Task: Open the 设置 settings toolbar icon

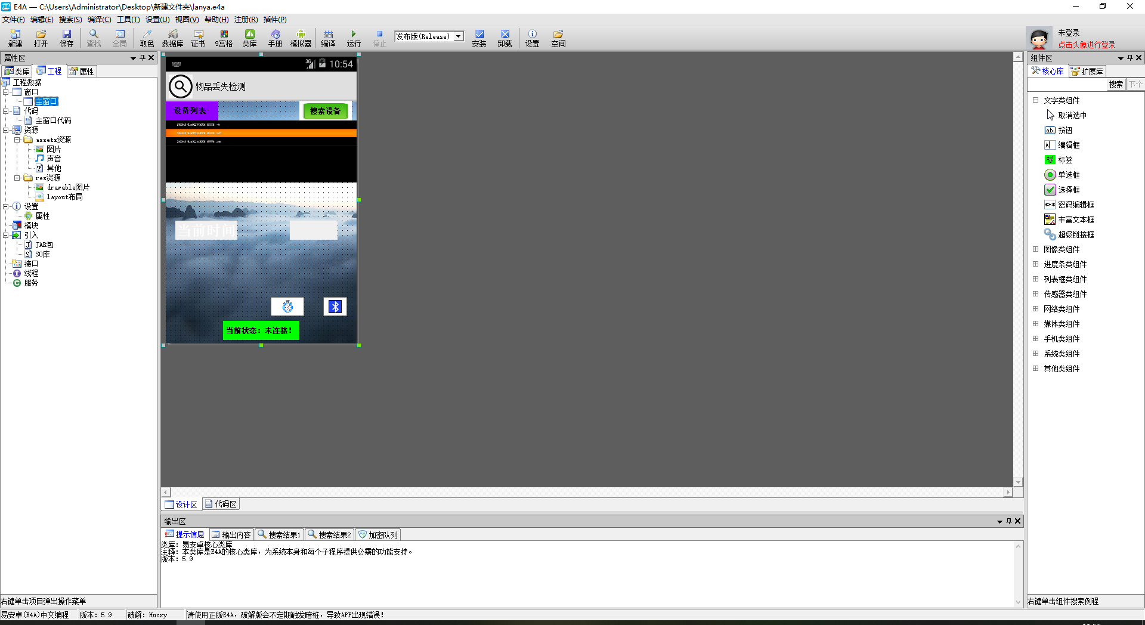Action: pos(532,38)
